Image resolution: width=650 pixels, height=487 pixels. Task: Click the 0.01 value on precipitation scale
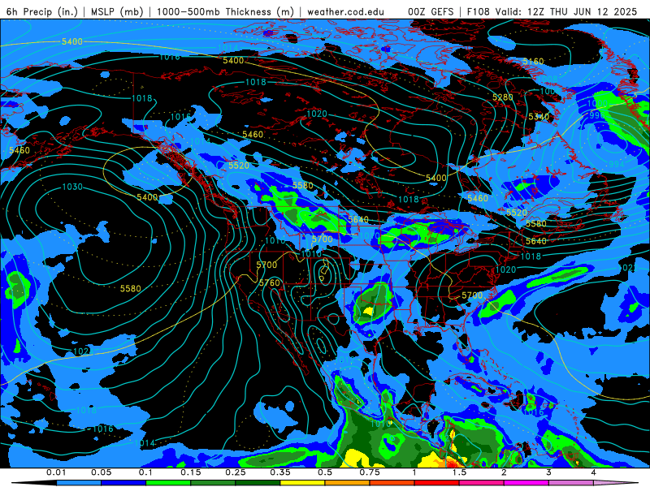[56, 472]
